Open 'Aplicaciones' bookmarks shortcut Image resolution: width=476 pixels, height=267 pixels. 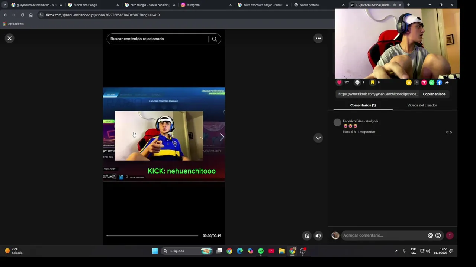click(13, 24)
